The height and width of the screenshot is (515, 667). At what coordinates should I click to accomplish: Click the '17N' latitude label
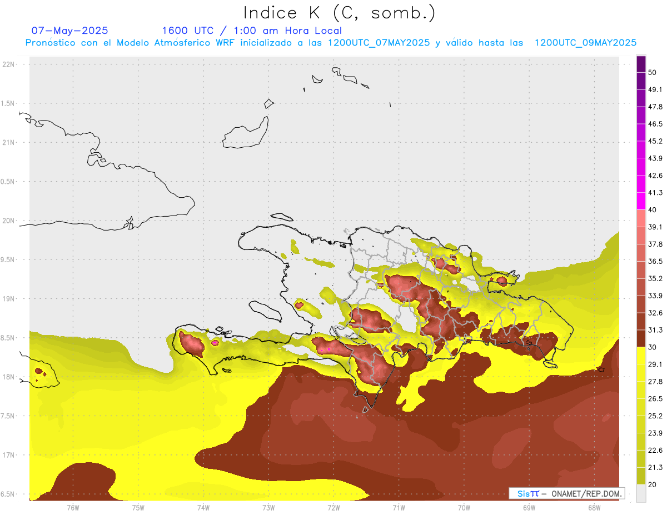(x=8, y=455)
